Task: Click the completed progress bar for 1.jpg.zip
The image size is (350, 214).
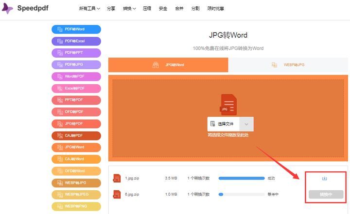Action: tap(242, 178)
